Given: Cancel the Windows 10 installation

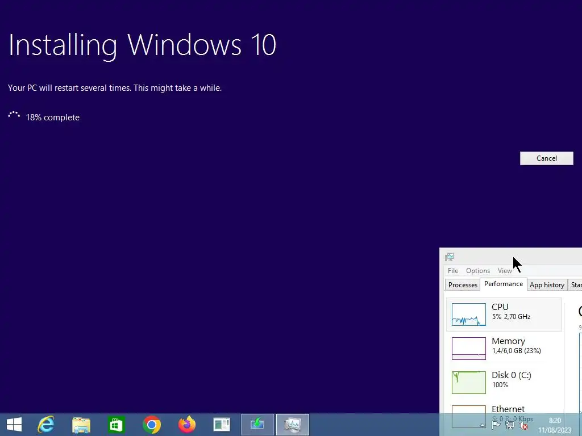Looking at the screenshot, I should [546, 158].
